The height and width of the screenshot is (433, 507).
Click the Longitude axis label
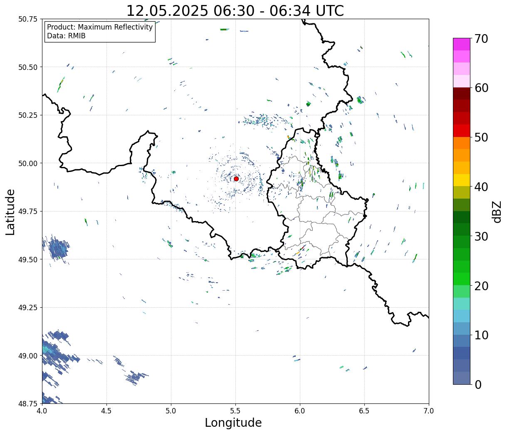(x=233, y=423)
